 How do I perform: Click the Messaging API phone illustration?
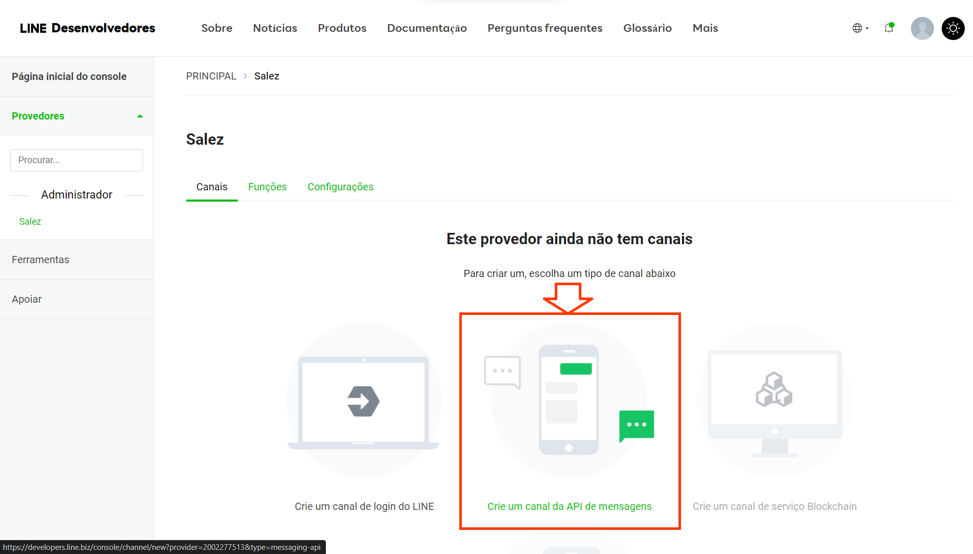pyautogui.click(x=569, y=400)
